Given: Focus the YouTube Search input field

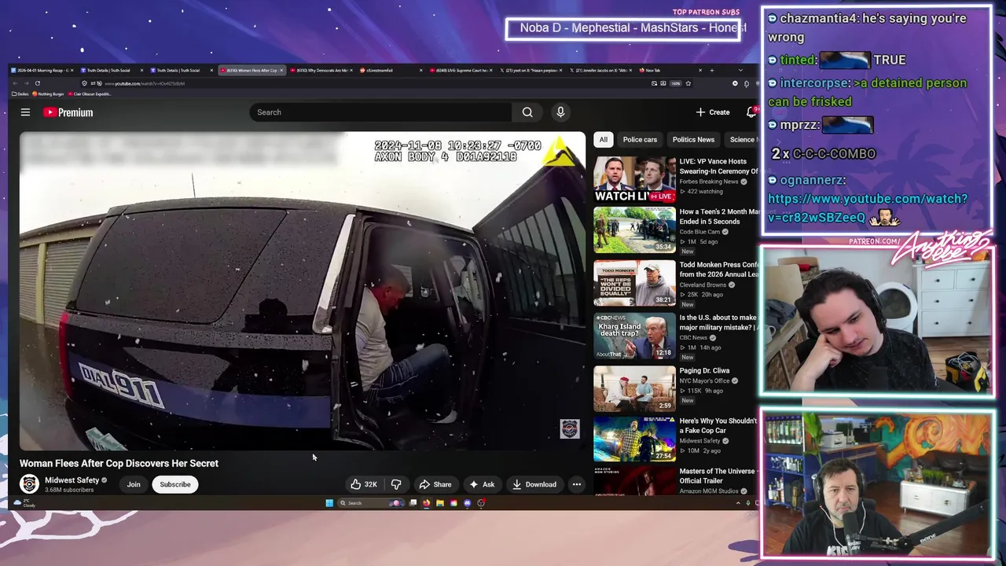Looking at the screenshot, I should [381, 112].
